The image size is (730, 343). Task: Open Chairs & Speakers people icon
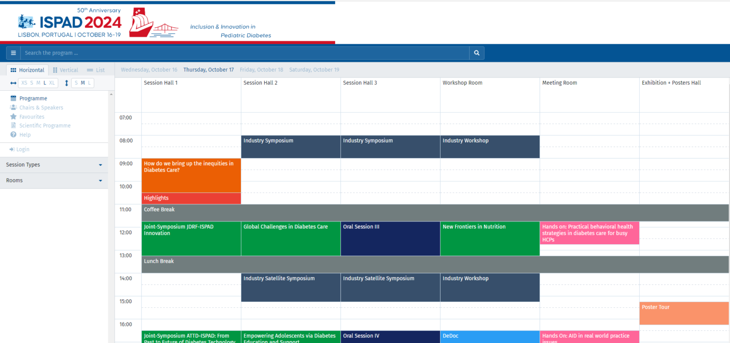click(x=13, y=108)
